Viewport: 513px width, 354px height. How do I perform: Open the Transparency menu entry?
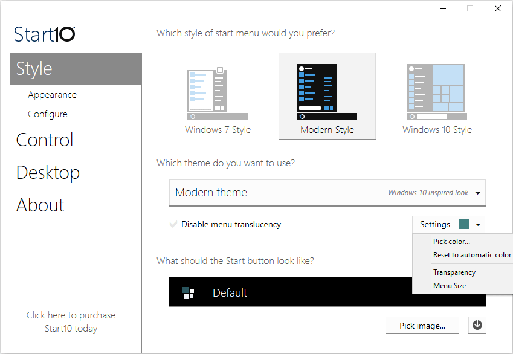[x=454, y=272]
